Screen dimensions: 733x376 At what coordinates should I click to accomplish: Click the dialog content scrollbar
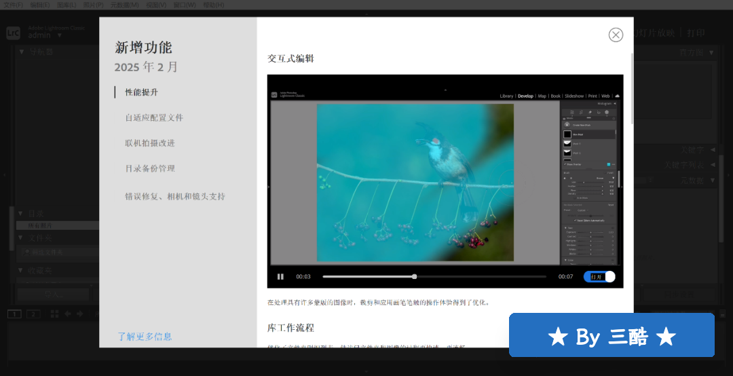coord(632,89)
